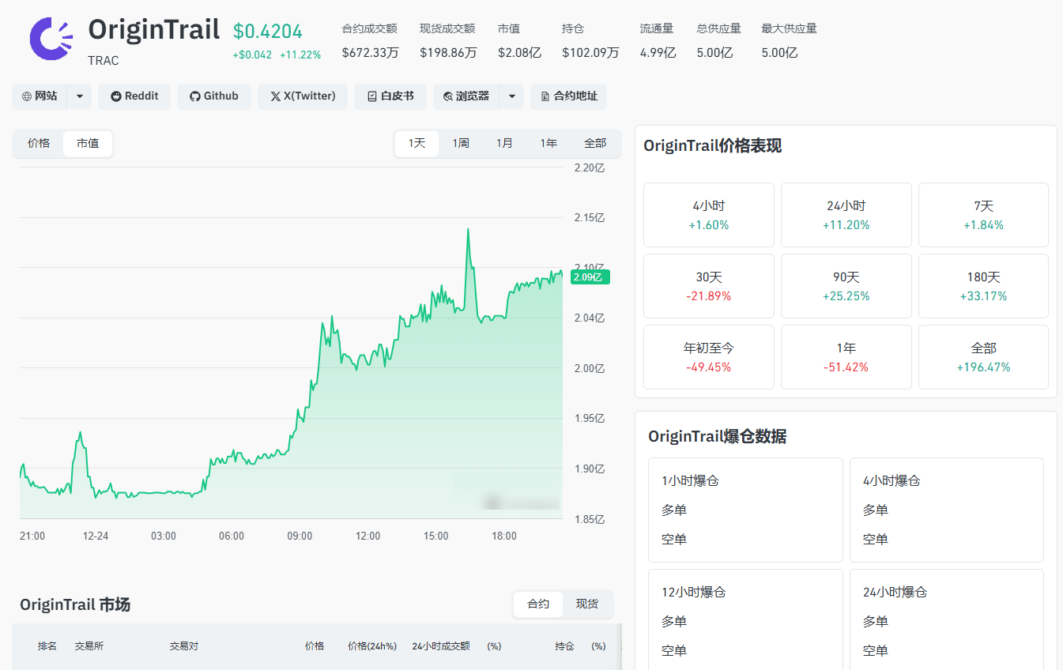
Task: Click the 市值 $2.08亿 value
Action: (519, 53)
